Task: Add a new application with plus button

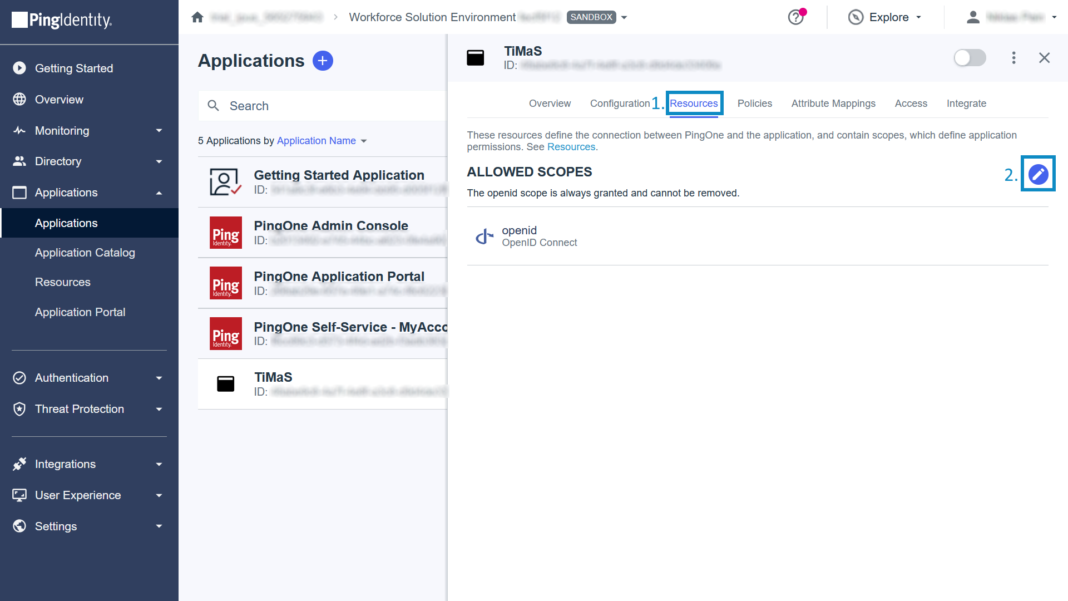Action: (323, 61)
